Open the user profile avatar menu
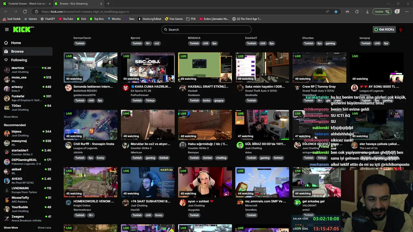This screenshot has width=413, height=232. pyautogui.click(x=401, y=30)
